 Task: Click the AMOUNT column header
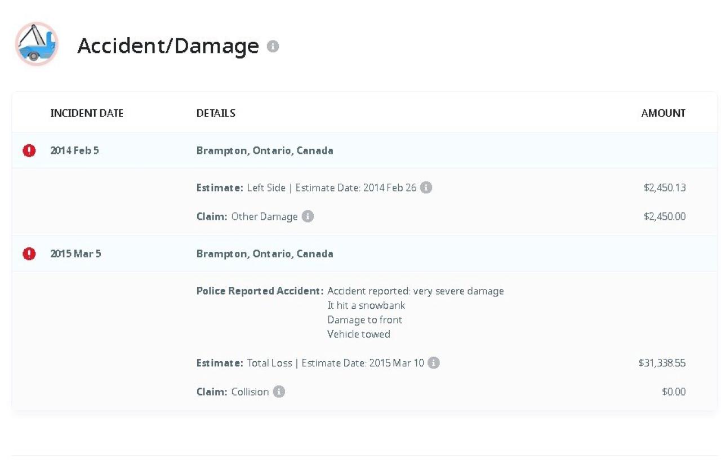(x=663, y=113)
